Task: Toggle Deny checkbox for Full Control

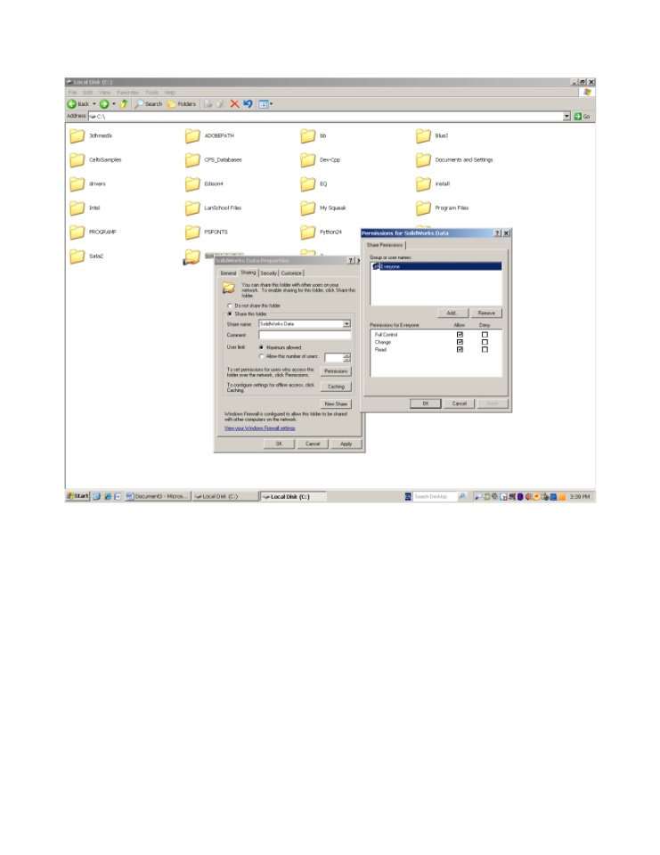Action: pyautogui.click(x=485, y=335)
